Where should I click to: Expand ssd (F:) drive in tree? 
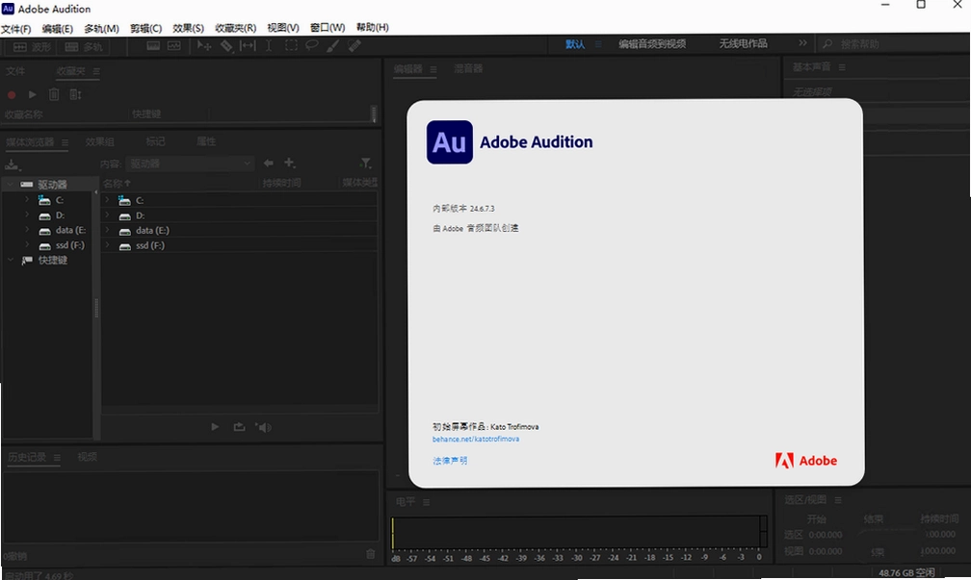[27, 245]
